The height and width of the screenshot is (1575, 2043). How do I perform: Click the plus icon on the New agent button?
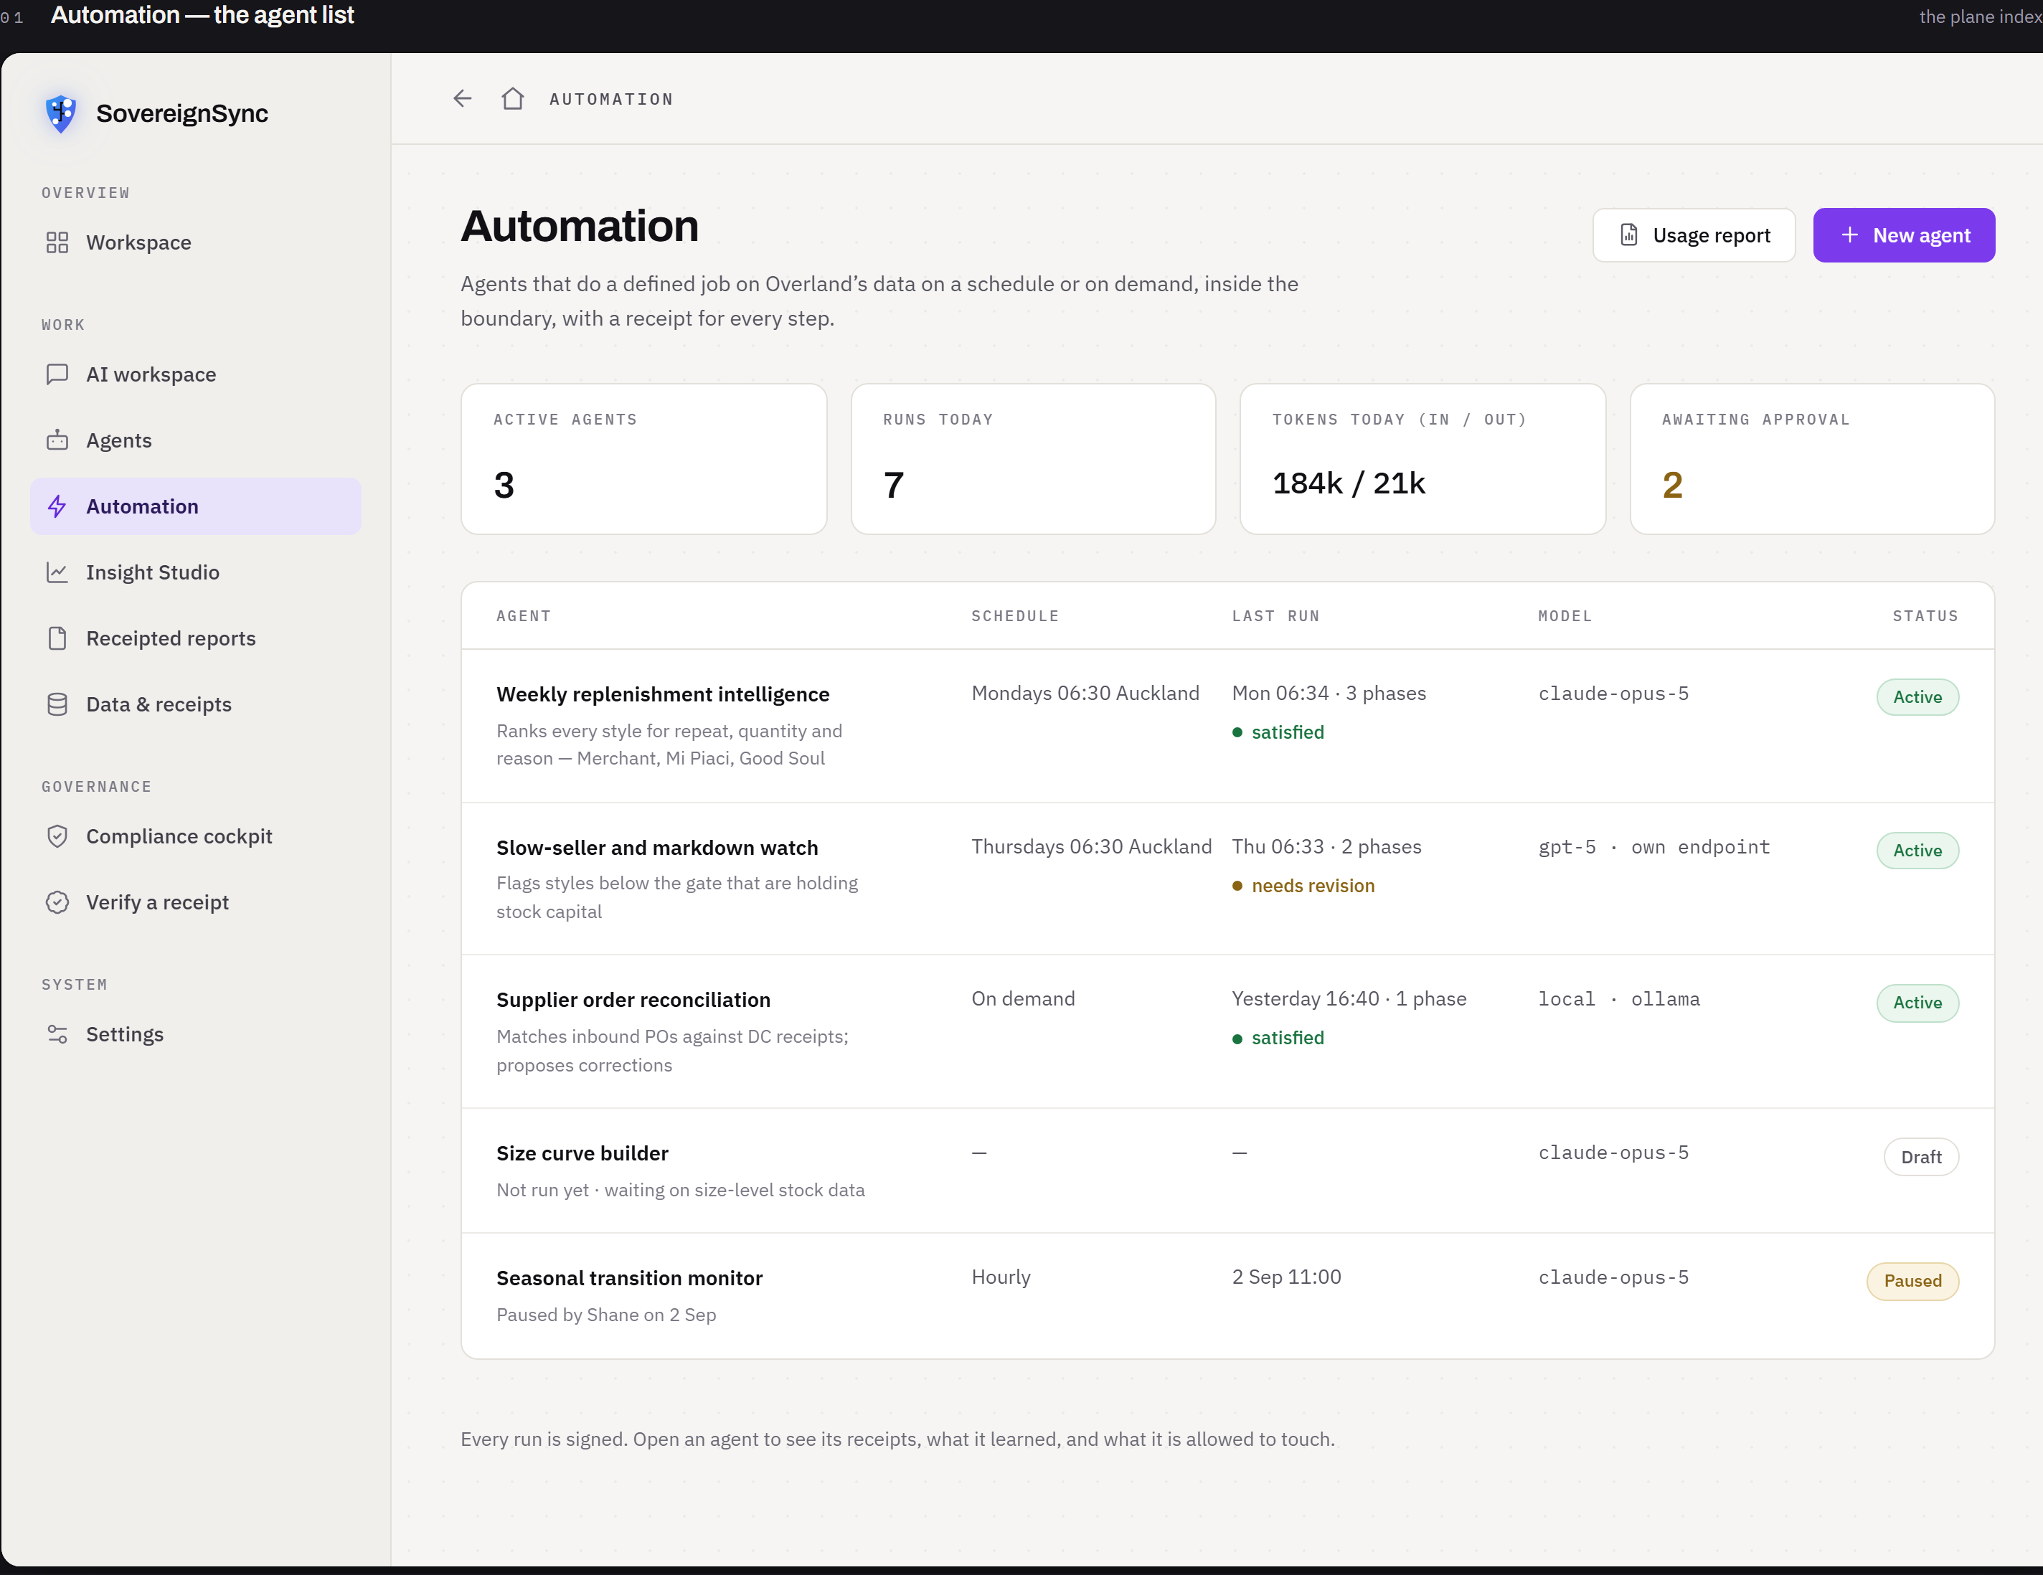(x=1849, y=235)
